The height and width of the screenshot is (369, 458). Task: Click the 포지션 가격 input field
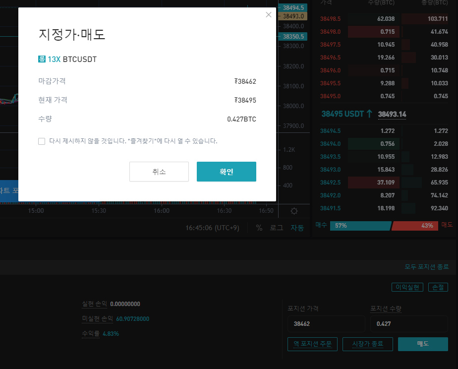[326, 324]
